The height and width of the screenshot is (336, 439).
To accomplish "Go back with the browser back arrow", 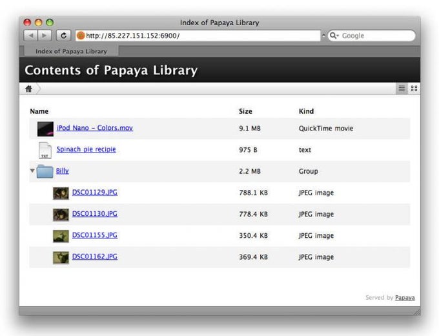I will (x=31, y=36).
